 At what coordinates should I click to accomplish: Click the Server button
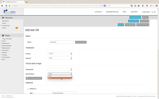145,17
